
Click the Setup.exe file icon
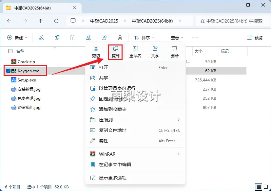(14, 80)
